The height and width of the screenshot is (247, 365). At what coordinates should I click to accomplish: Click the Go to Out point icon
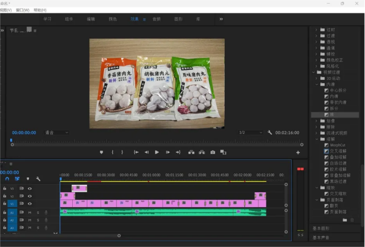point(178,152)
